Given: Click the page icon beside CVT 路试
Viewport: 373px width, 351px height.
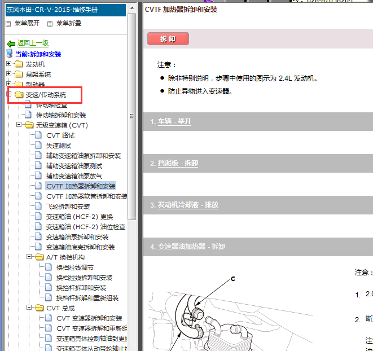Looking at the screenshot, I should [38, 135].
